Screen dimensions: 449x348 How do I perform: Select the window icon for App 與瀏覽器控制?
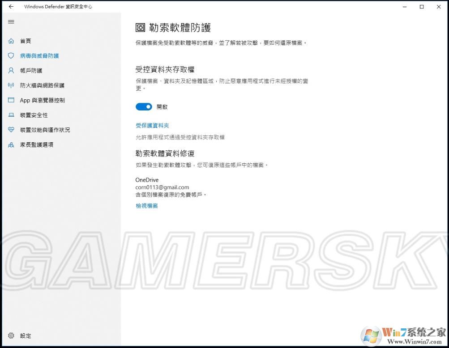coord(11,100)
